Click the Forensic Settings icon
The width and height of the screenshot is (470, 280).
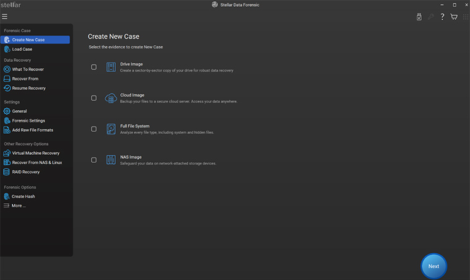click(x=7, y=121)
